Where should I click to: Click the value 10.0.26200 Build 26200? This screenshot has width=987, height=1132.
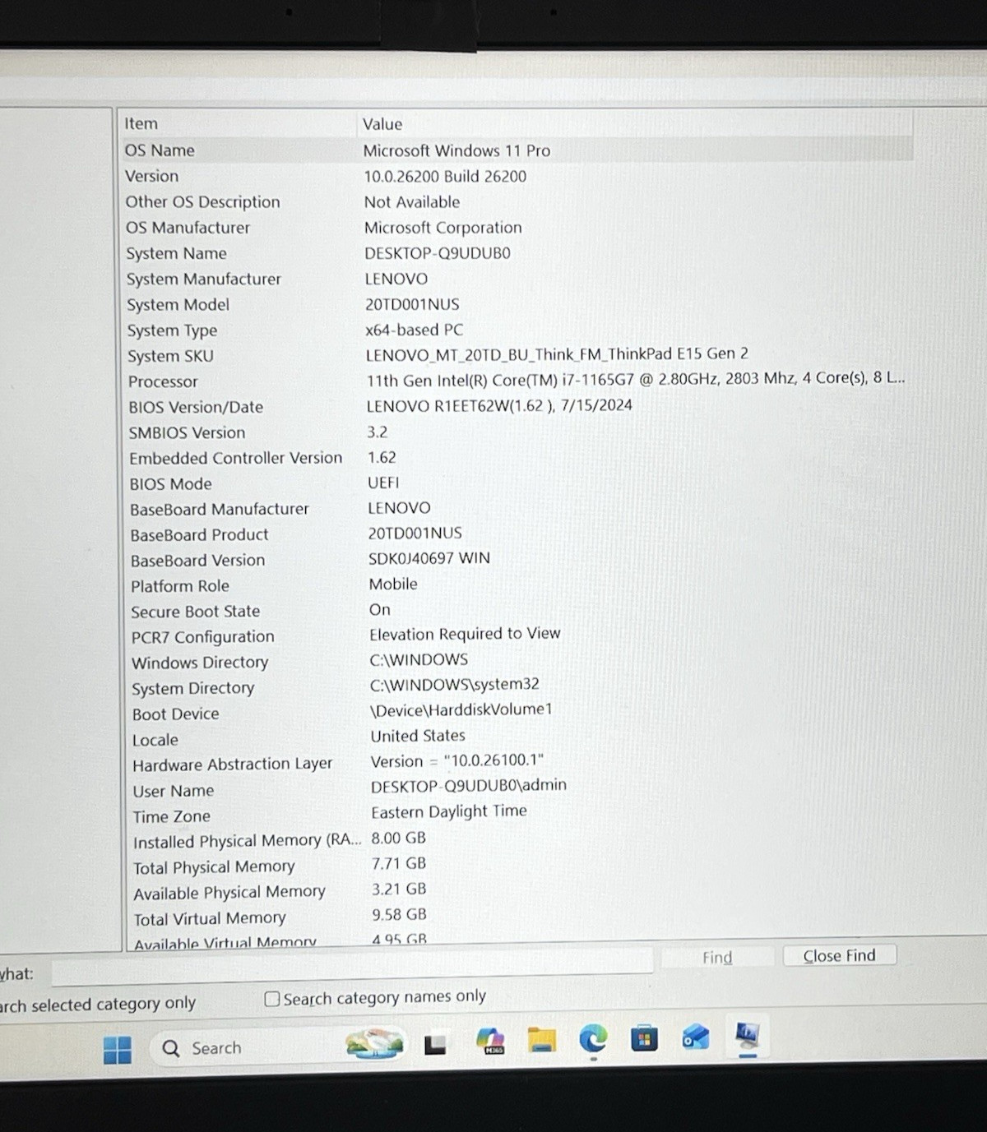445,176
